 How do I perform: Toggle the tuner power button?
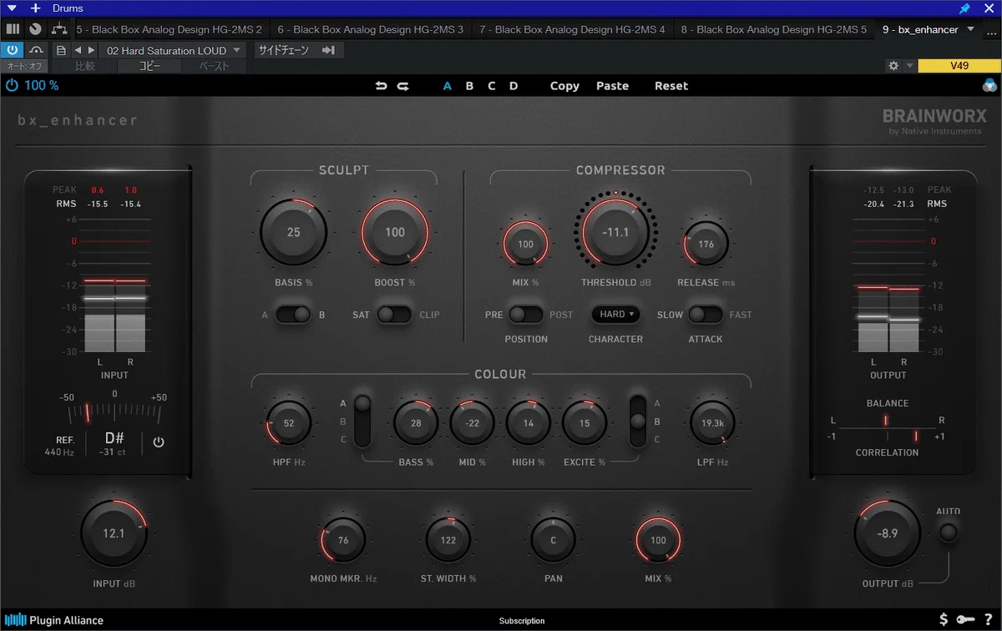pyautogui.click(x=159, y=442)
